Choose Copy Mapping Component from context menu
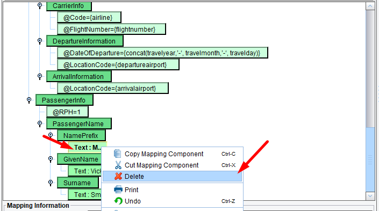 [x=173, y=154]
